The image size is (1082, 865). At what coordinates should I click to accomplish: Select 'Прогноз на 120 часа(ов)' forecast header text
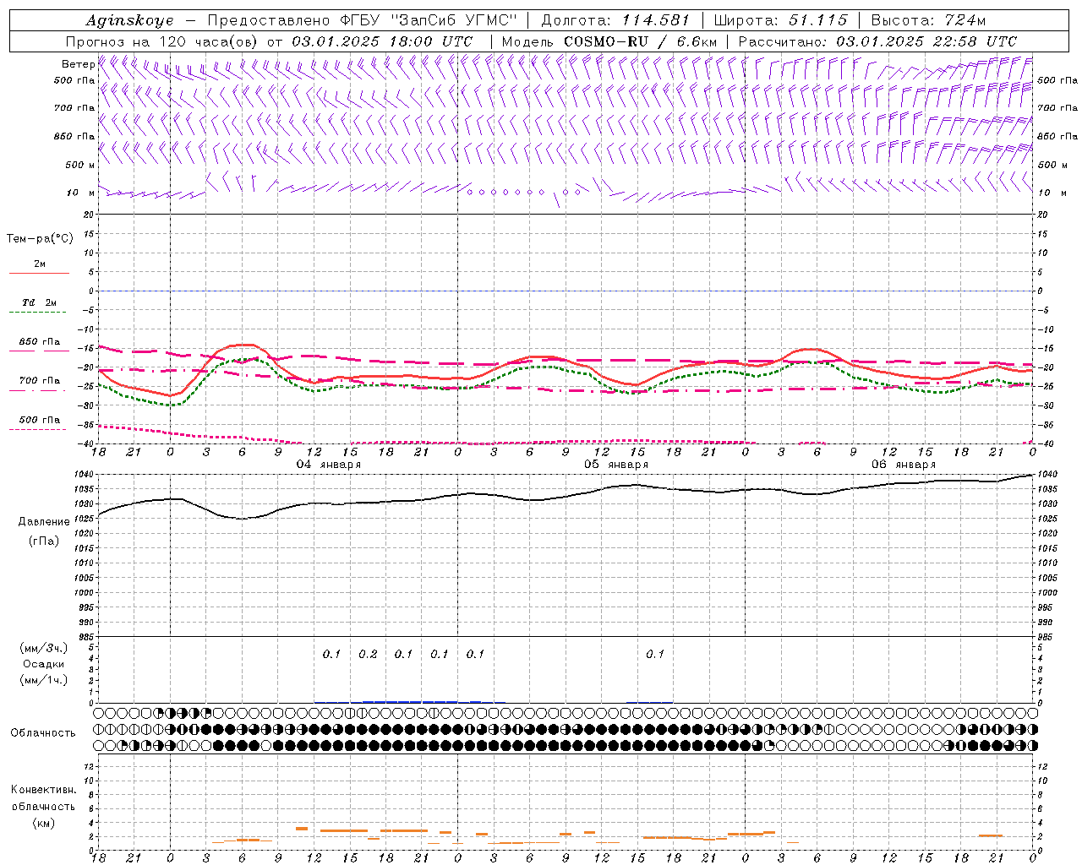tap(162, 41)
